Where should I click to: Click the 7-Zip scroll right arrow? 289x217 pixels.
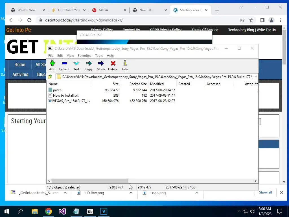255,181
